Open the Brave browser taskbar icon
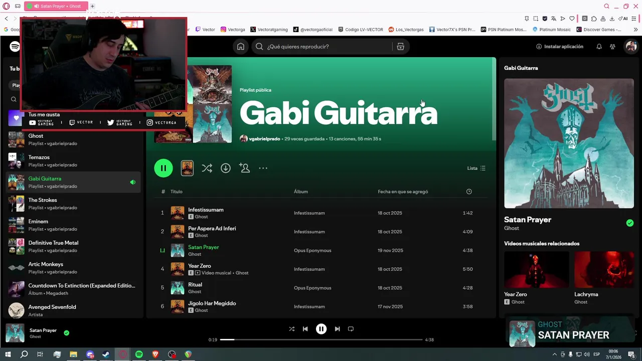The height and width of the screenshot is (361, 642). click(x=155, y=354)
